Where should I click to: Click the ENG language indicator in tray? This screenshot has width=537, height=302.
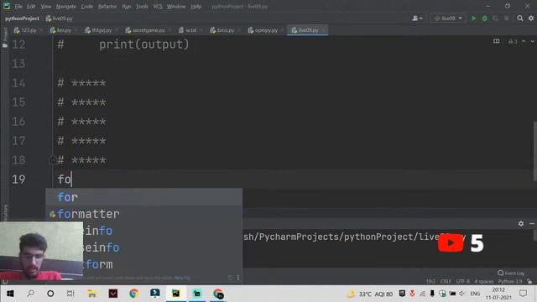475,294
